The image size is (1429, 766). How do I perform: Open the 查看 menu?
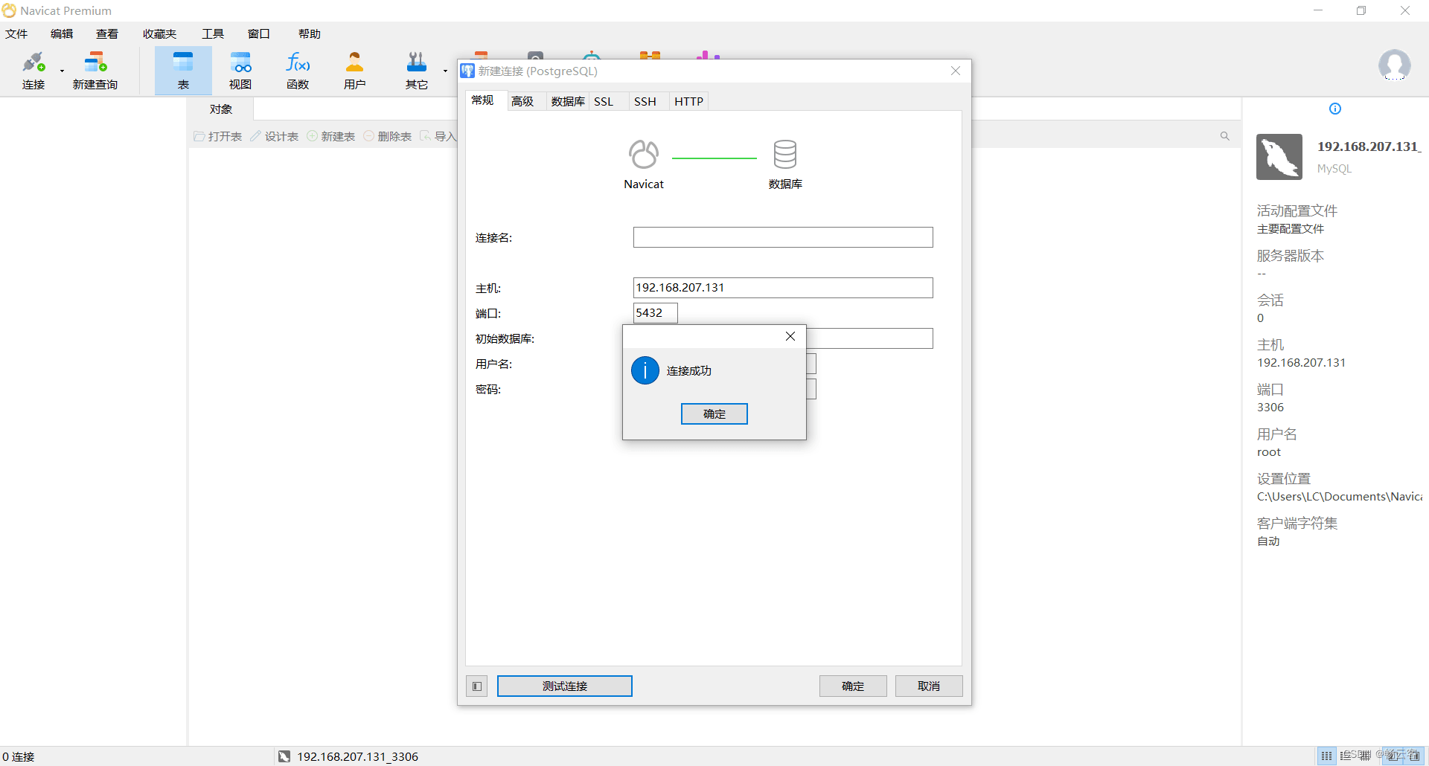click(107, 34)
